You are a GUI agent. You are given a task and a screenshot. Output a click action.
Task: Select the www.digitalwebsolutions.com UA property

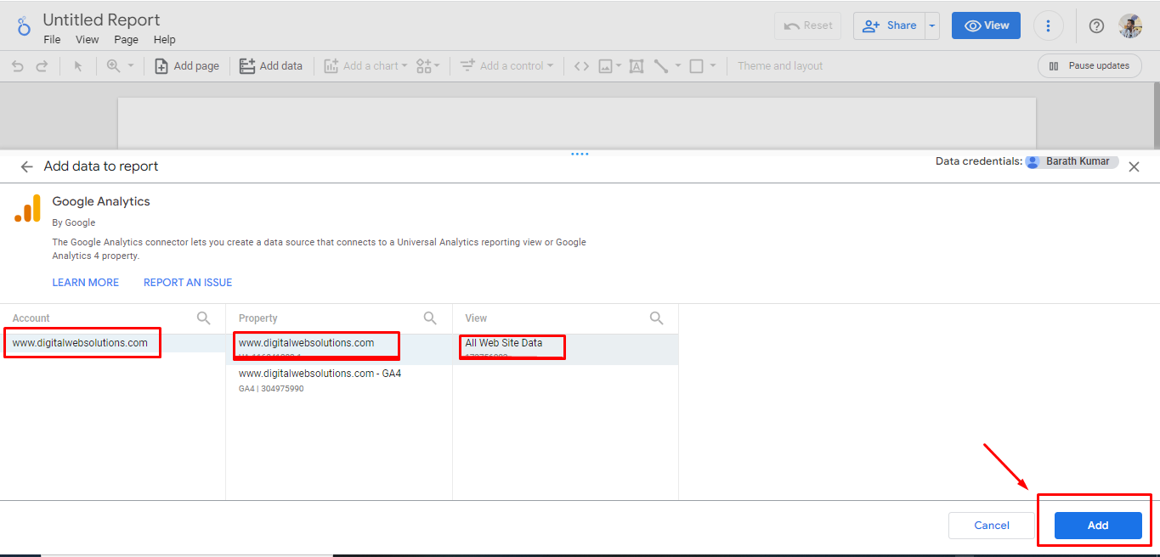tap(339, 349)
